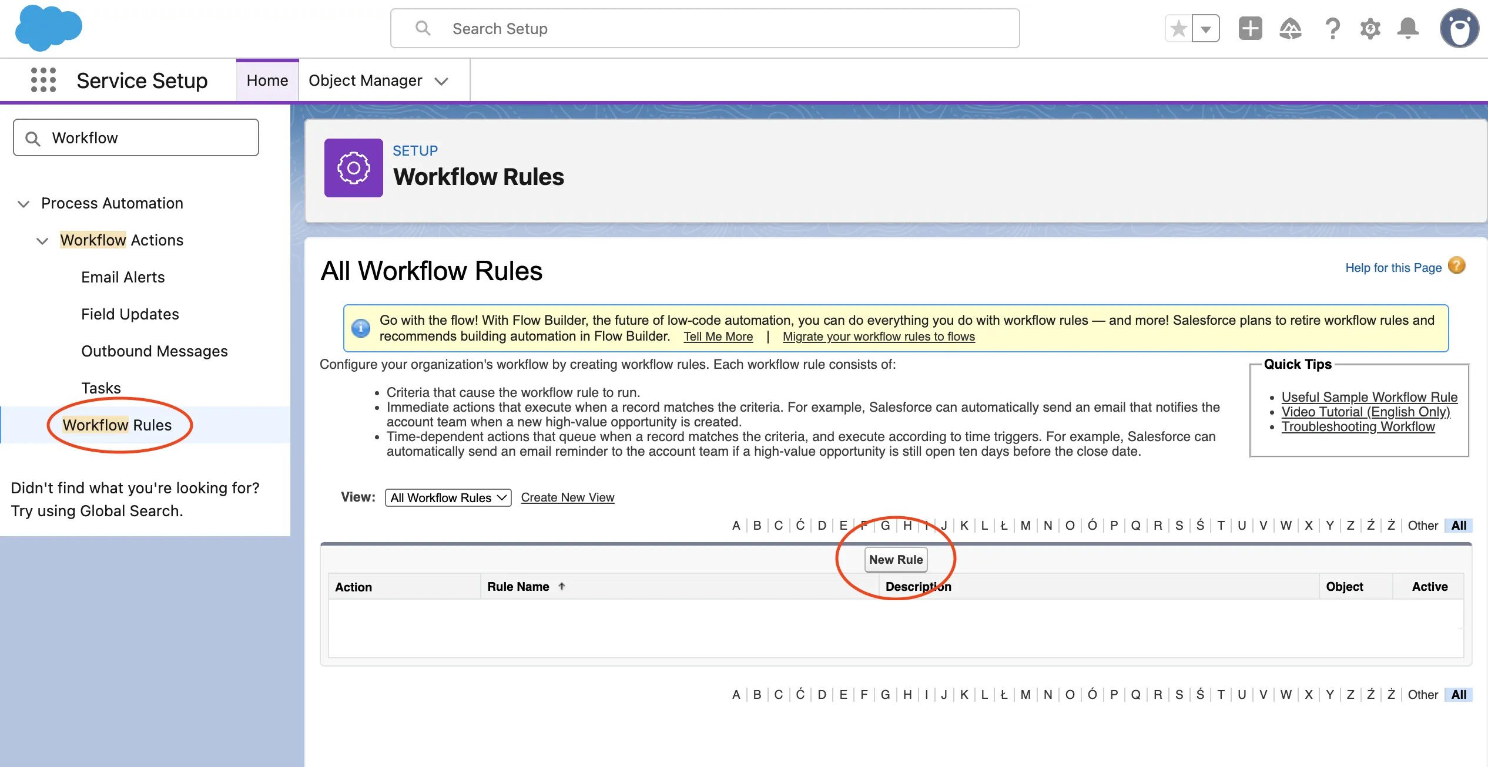Open the favorites list dropdown arrow
1488x767 pixels.
(x=1206, y=28)
